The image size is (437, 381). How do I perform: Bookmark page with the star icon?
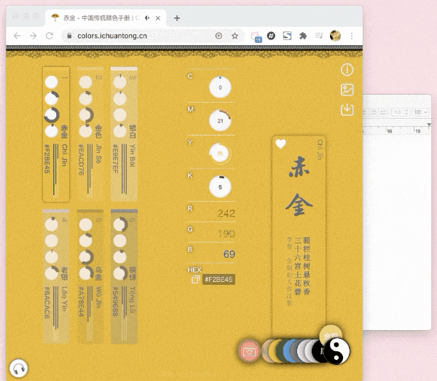pos(235,36)
